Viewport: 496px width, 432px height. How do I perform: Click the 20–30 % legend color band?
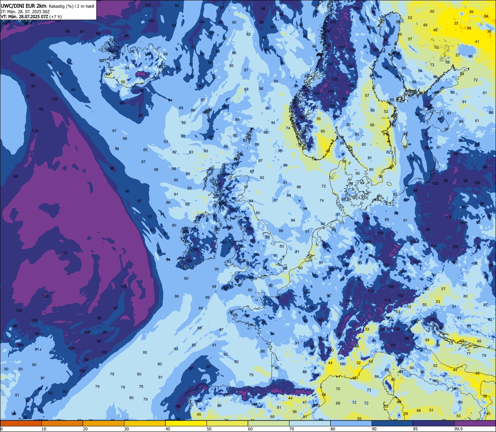[103, 423]
